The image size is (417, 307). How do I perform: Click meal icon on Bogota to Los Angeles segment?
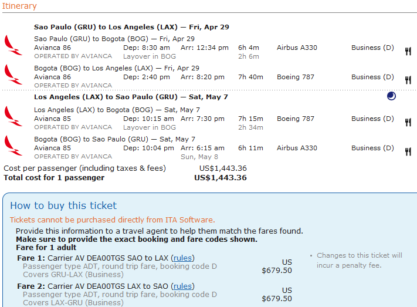408,80
